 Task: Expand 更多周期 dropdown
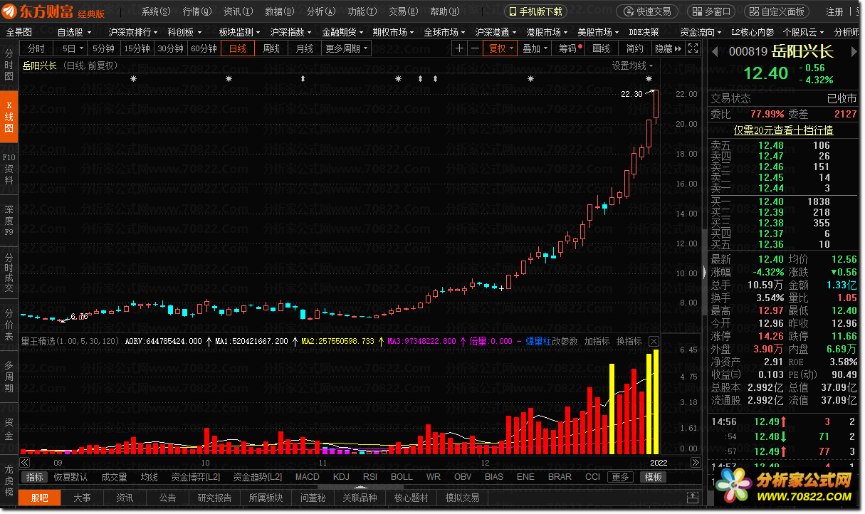pyautogui.click(x=347, y=48)
